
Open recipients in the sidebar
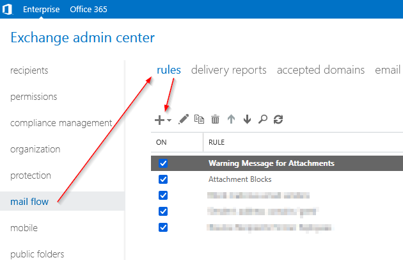point(29,70)
